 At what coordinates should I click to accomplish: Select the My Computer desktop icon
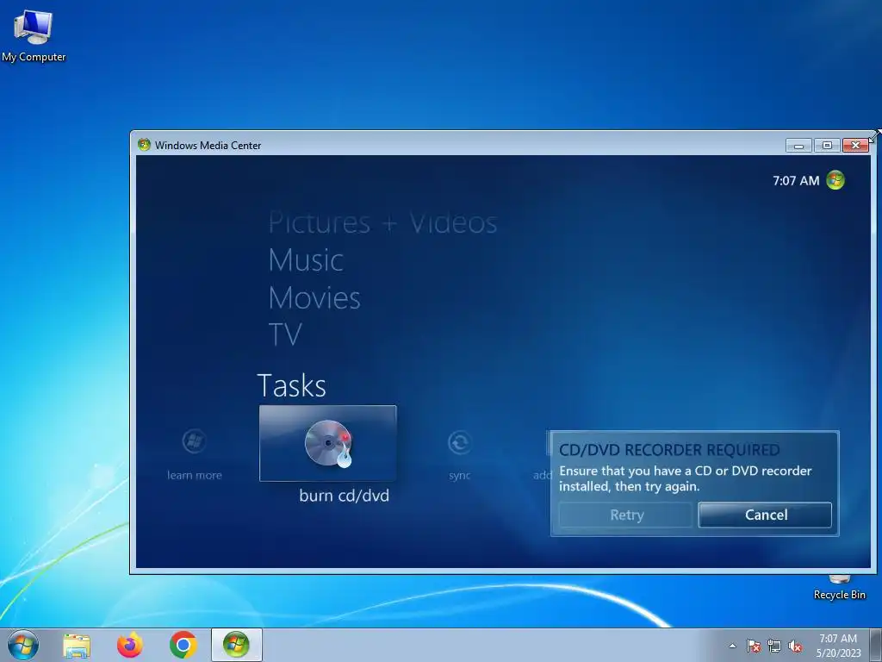pos(34,34)
